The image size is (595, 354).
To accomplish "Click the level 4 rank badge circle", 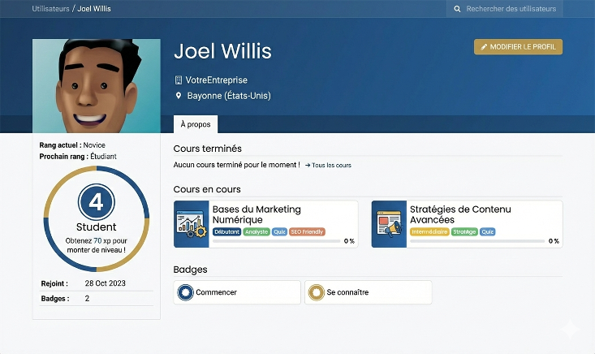I will click(97, 202).
